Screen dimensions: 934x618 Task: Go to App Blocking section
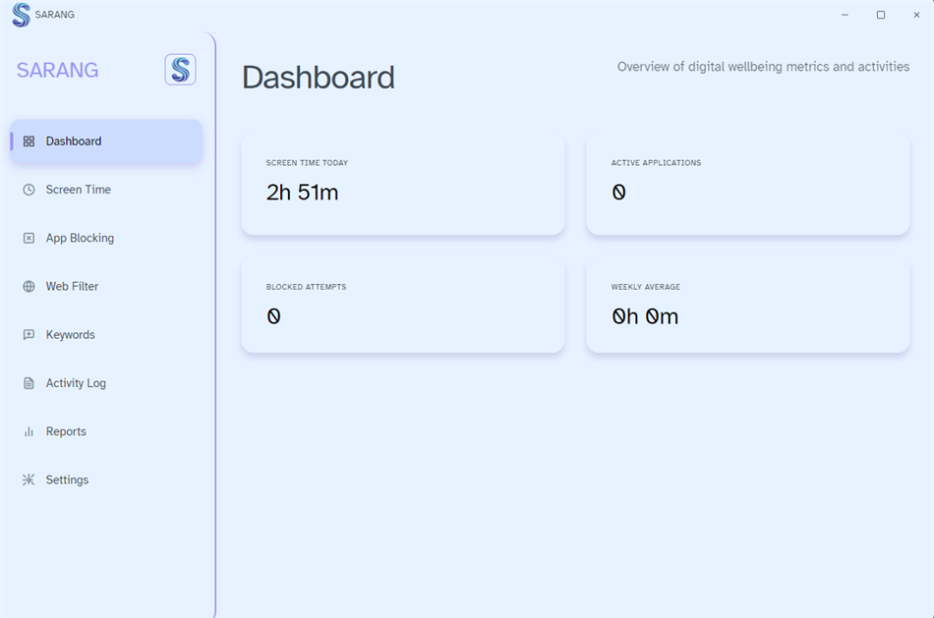106,238
